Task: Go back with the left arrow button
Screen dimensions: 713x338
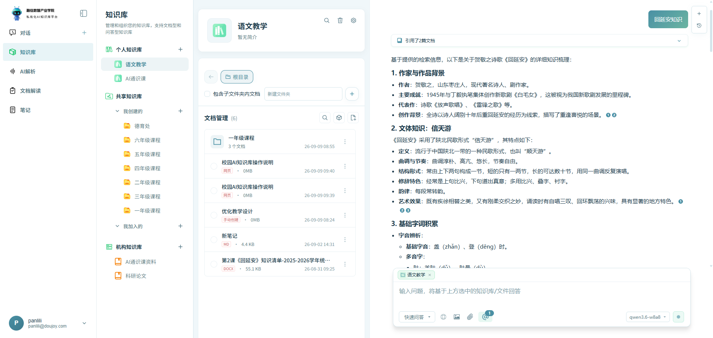Action: pyautogui.click(x=211, y=77)
